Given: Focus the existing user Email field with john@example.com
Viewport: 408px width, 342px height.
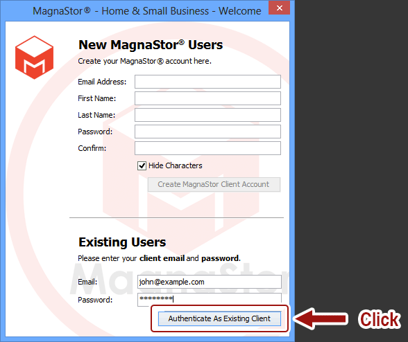Looking at the screenshot, I should 210,282.
